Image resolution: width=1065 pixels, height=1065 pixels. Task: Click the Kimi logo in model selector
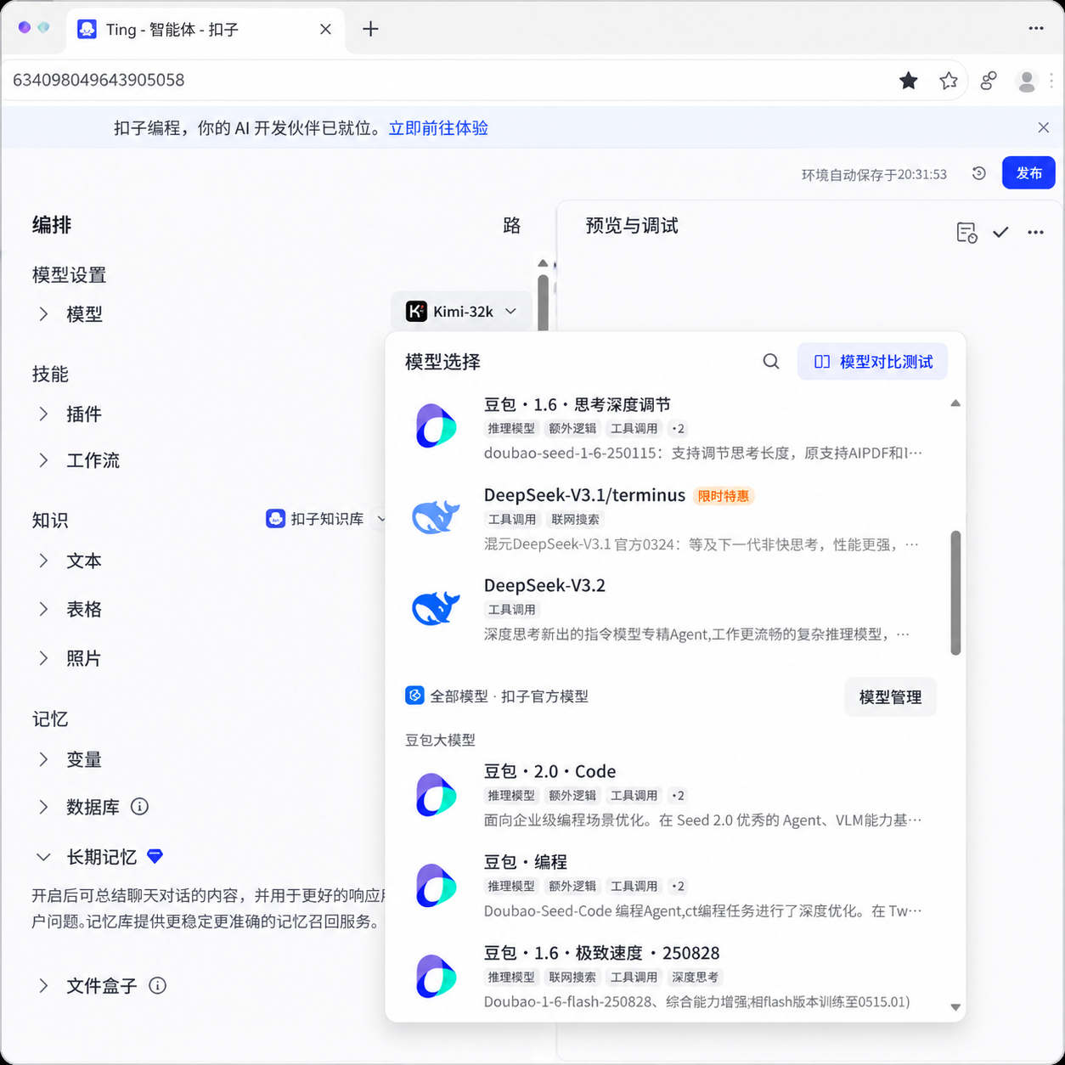[x=416, y=312]
